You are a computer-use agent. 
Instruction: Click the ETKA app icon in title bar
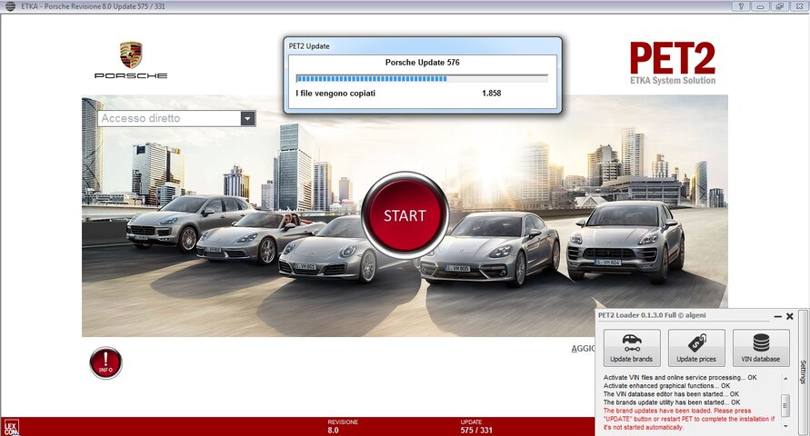coord(10,6)
